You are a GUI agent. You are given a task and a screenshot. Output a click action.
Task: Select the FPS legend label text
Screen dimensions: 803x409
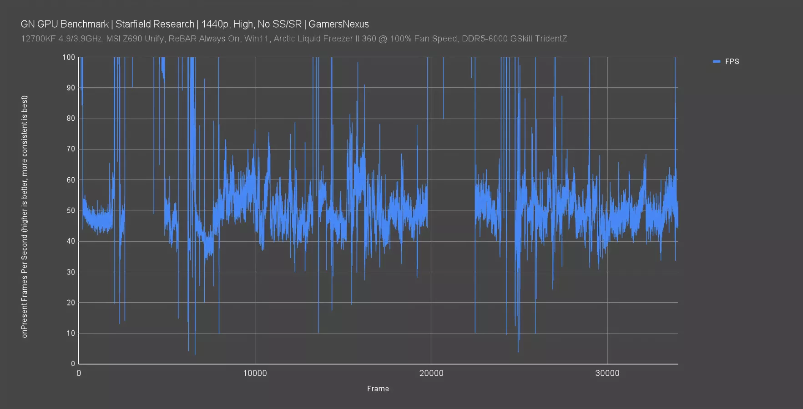732,62
